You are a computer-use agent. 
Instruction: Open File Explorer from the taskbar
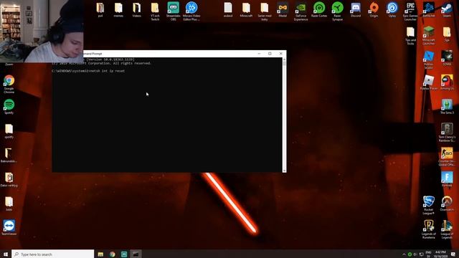(x=100, y=254)
